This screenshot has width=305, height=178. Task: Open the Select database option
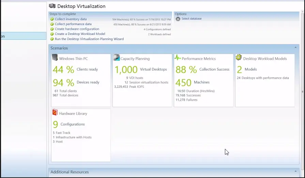192,19
